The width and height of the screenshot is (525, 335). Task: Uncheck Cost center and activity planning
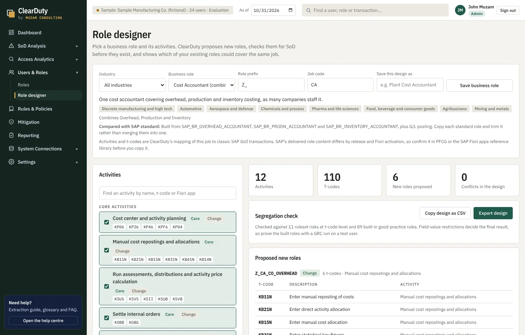(106, 222)
